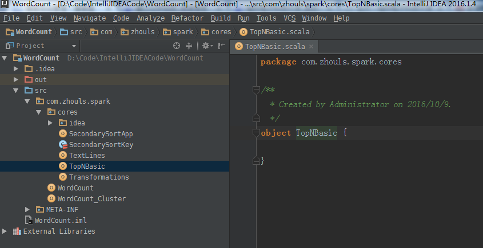Click the TopNBasic object icon in tree
This screenshot has height=248, width=483.
[x=63, y=166]
